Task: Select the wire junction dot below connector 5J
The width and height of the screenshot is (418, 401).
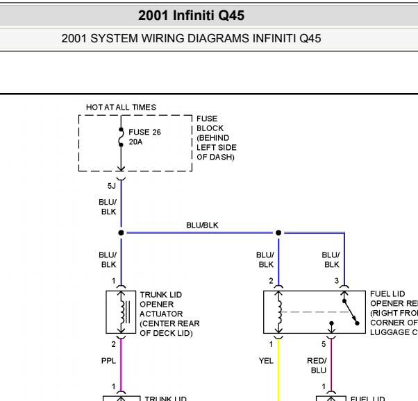Action: pyautogui.click(x=121, y=232)
